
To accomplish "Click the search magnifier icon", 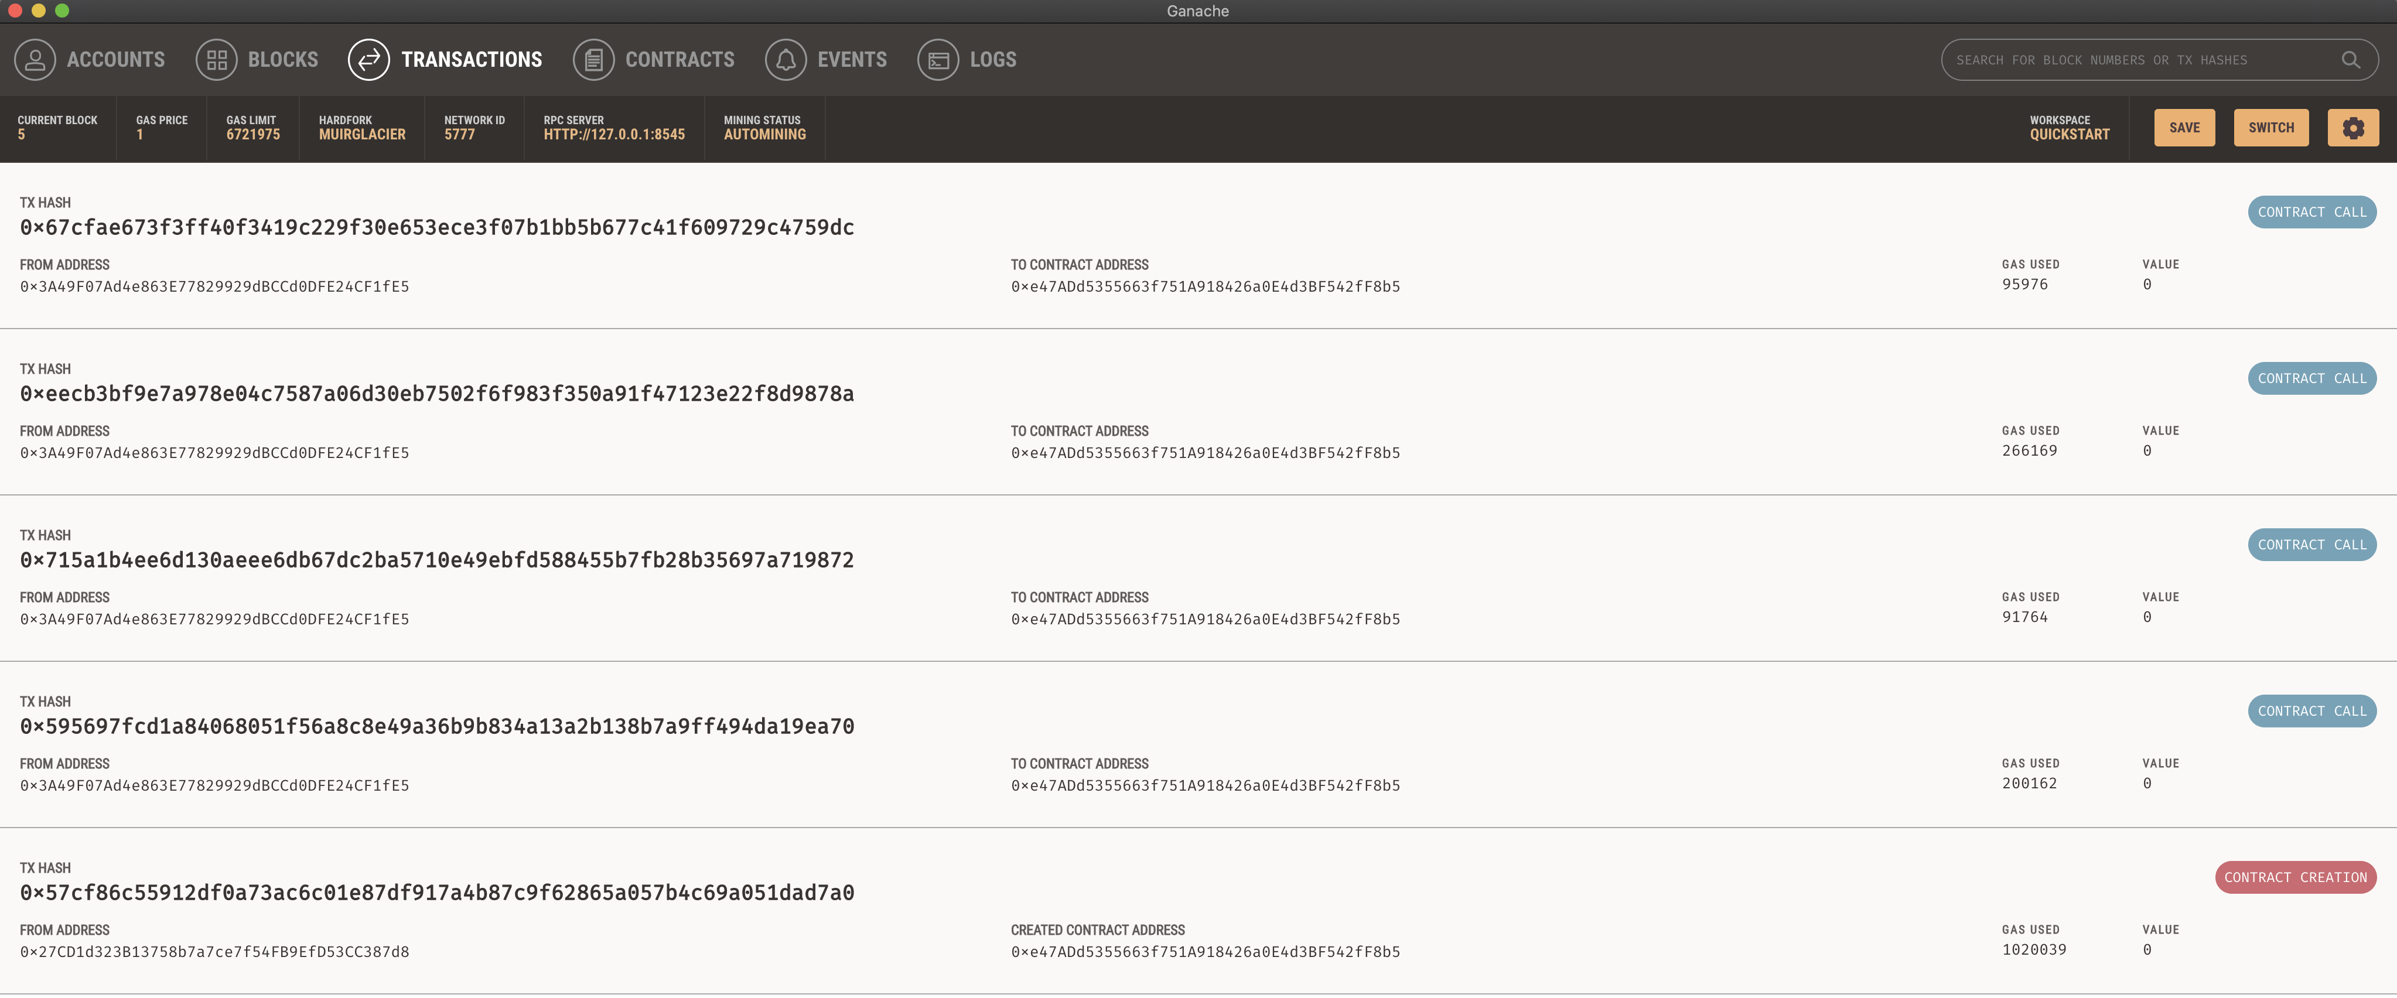I will point(2350,60).
